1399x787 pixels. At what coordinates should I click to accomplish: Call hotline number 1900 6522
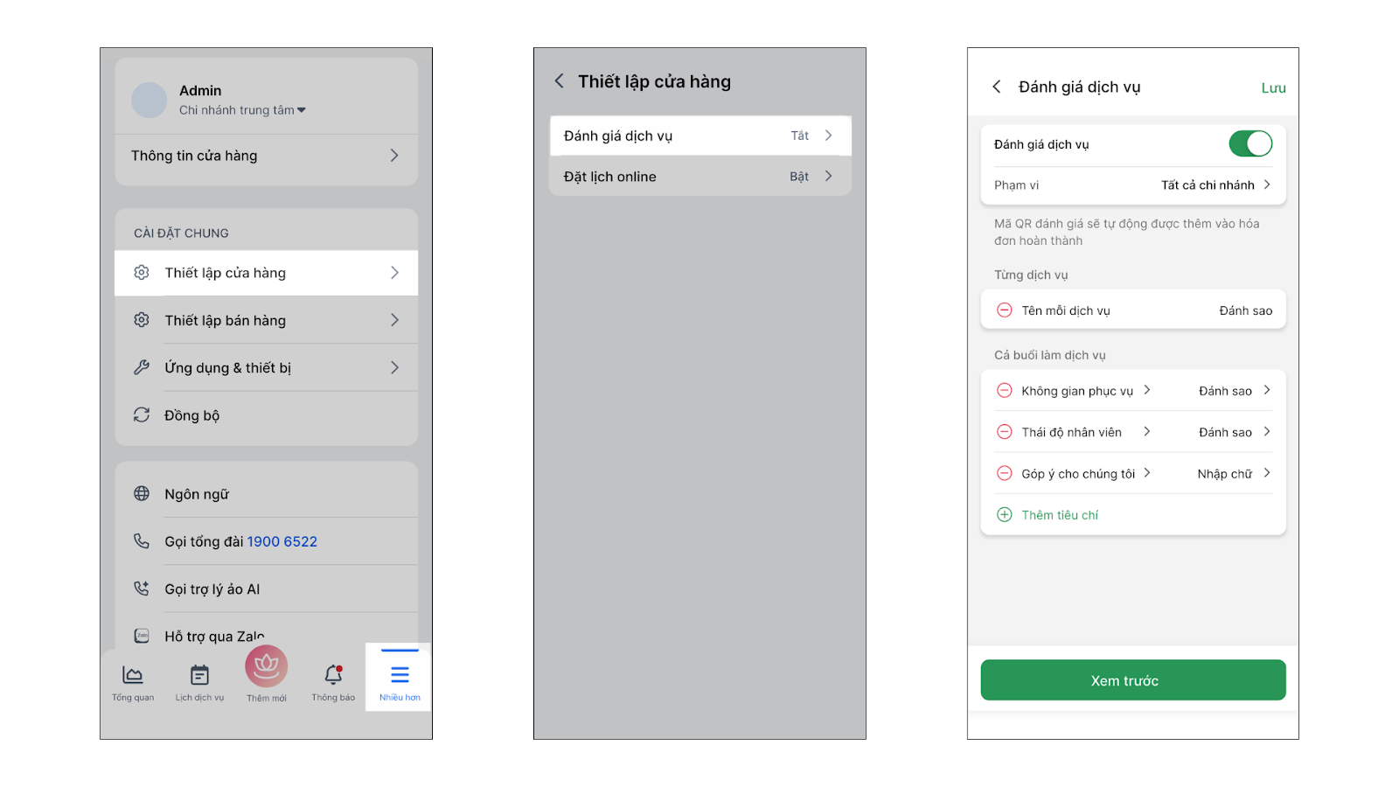tap(282, 541)
